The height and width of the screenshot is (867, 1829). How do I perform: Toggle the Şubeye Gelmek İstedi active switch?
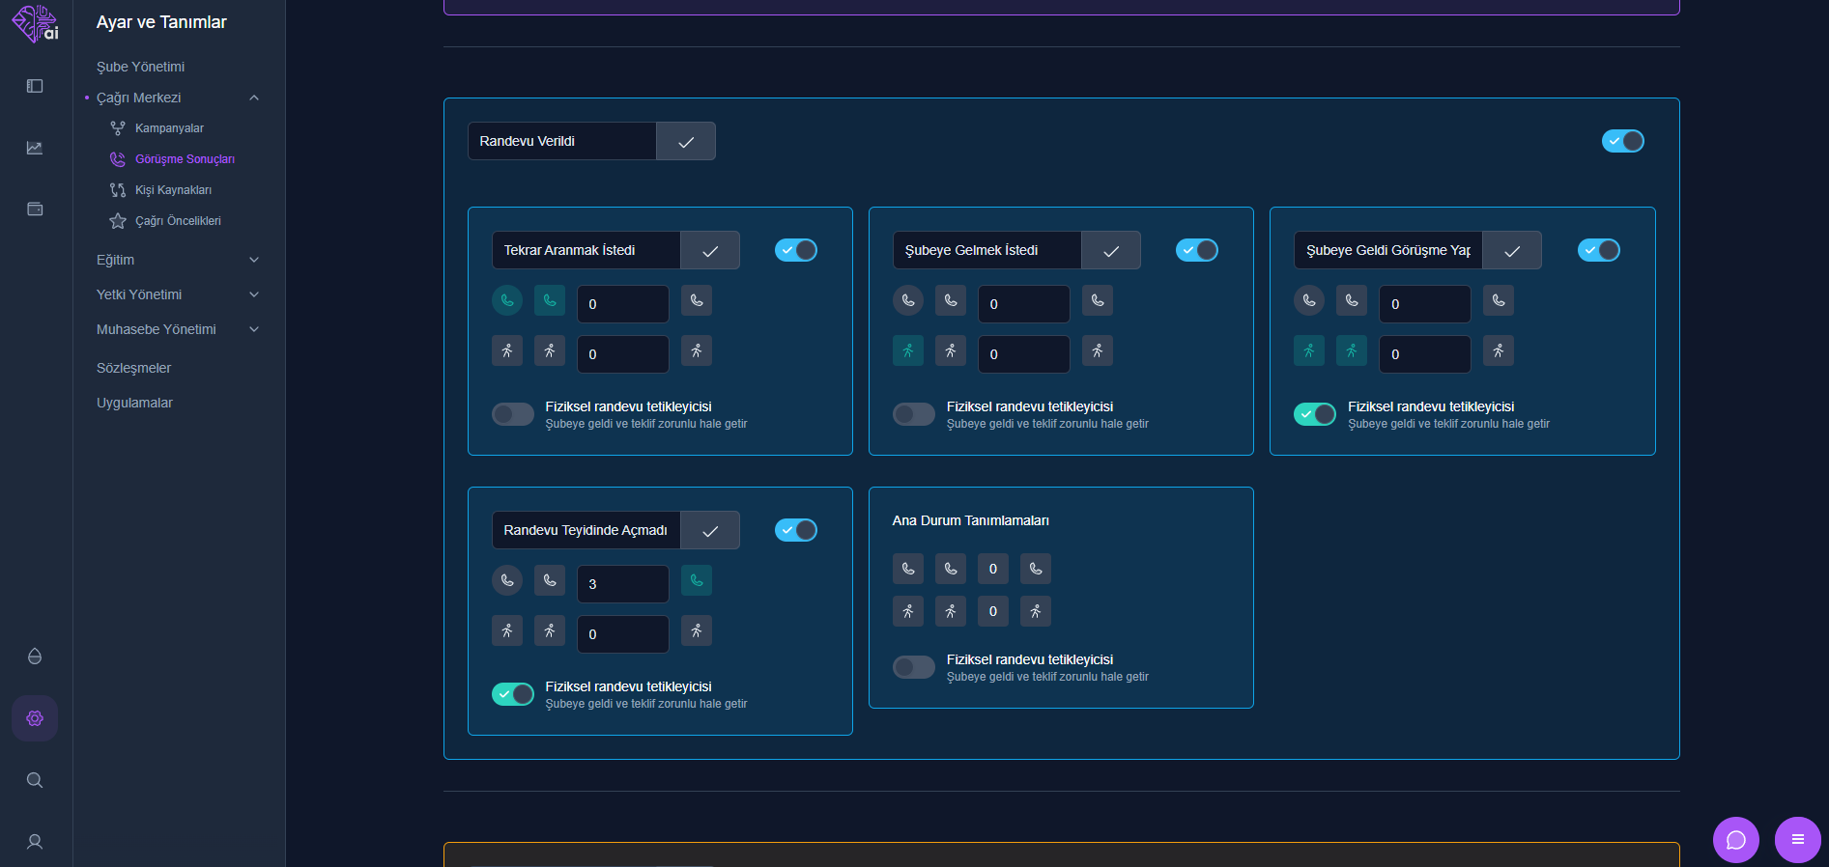pyautogui.click(x=1197, y=250)
